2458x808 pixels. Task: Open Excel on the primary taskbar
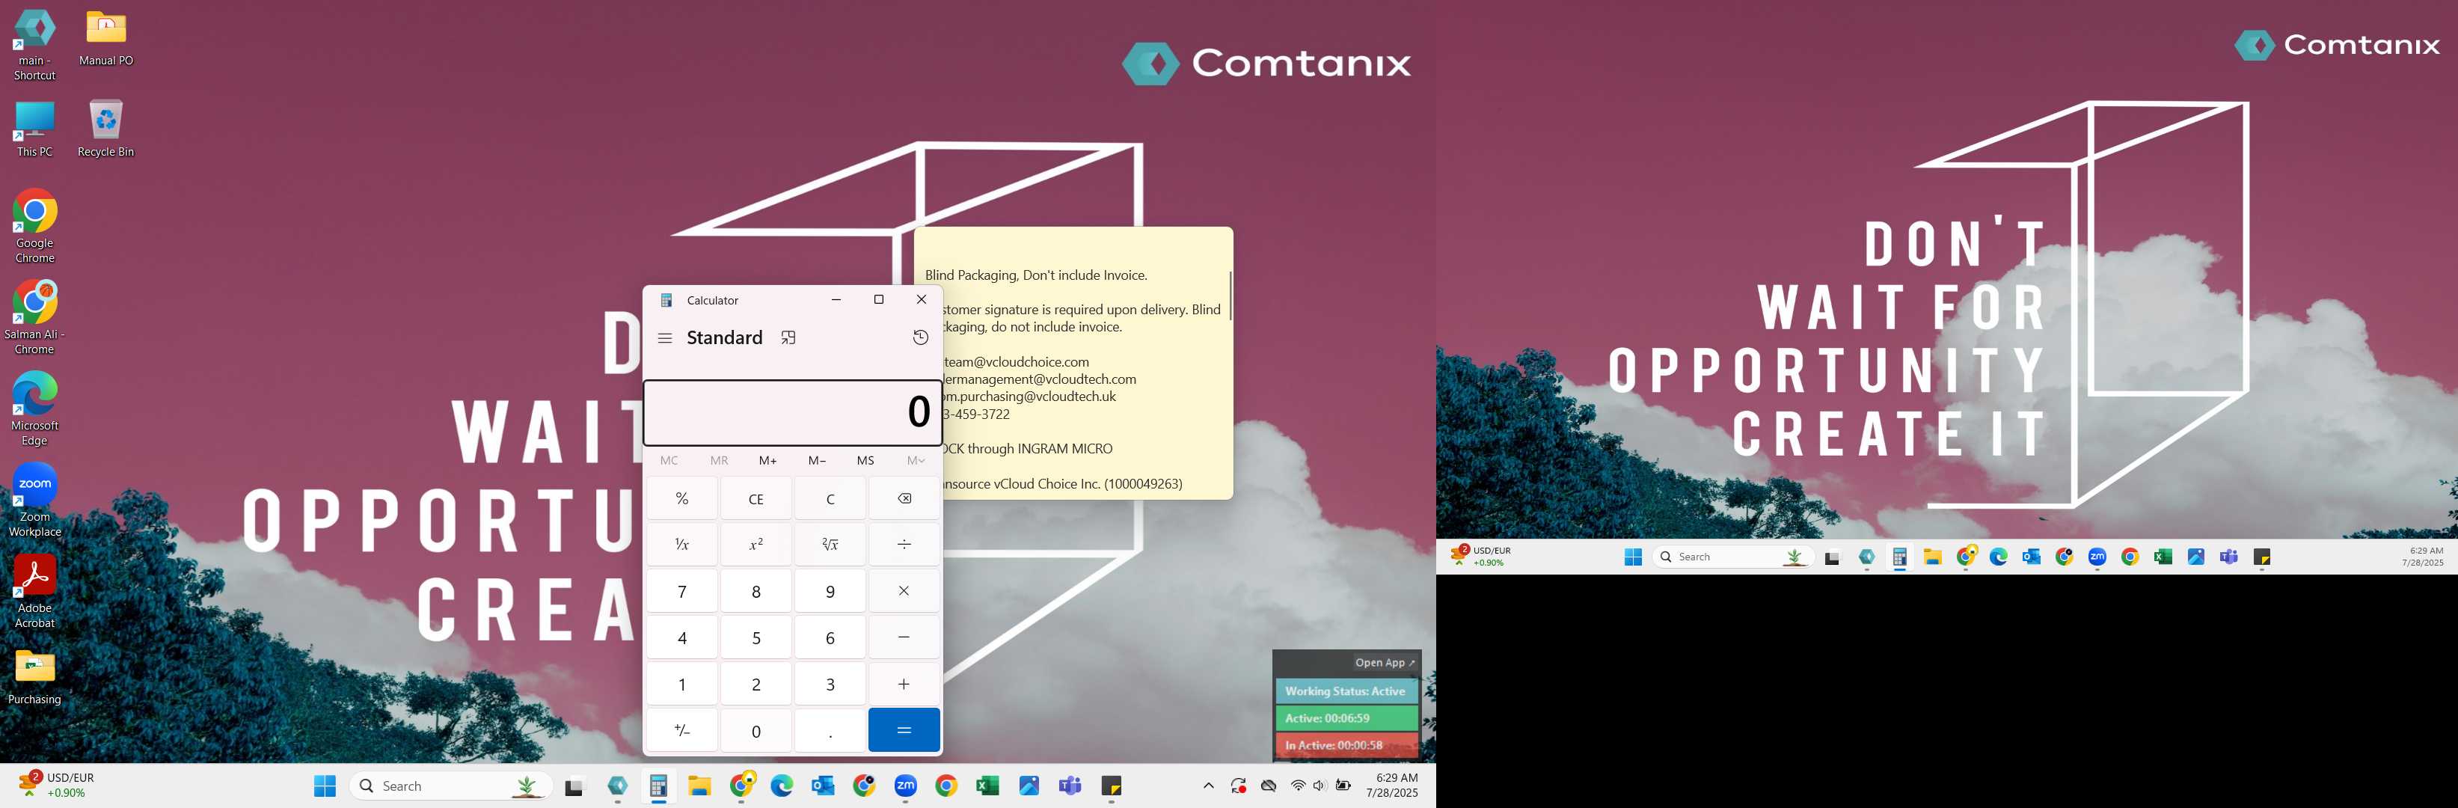pyautogui.click(x=987, y=785)
